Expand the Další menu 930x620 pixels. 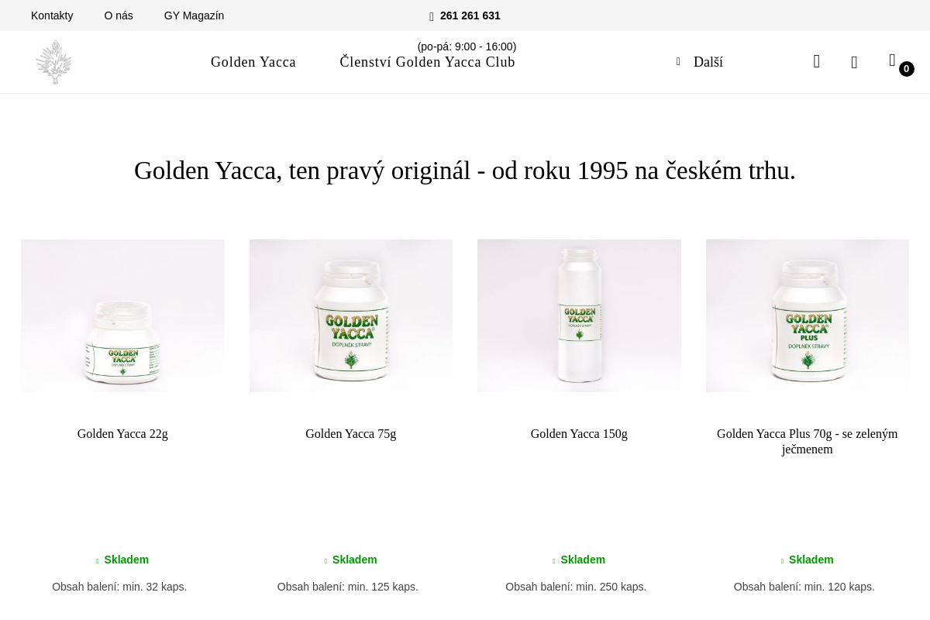[708, 62]
